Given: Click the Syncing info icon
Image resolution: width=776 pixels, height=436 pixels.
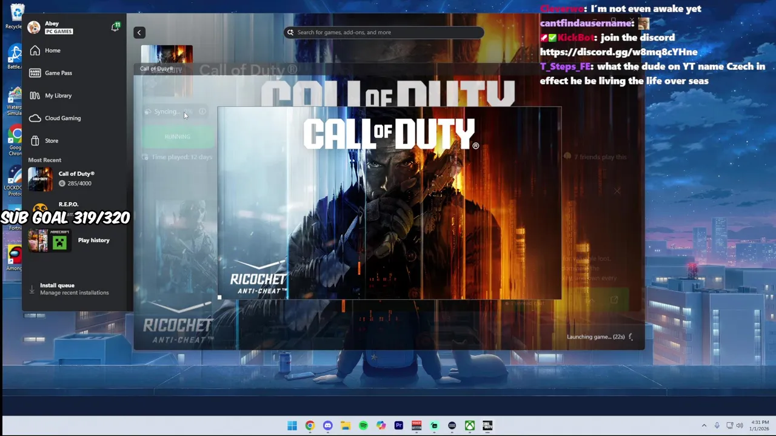Looking at the screenshot, I should pos(202,111).
